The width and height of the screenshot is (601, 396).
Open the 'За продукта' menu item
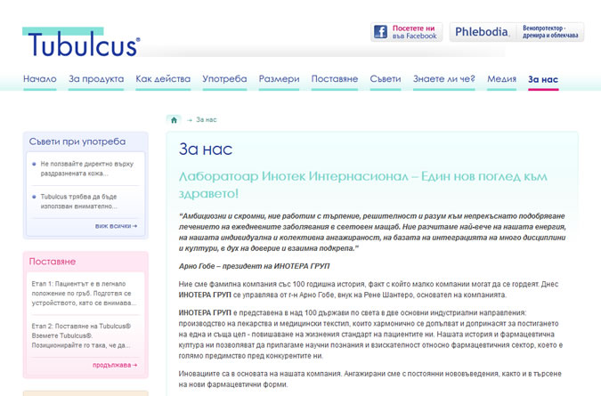96,79
